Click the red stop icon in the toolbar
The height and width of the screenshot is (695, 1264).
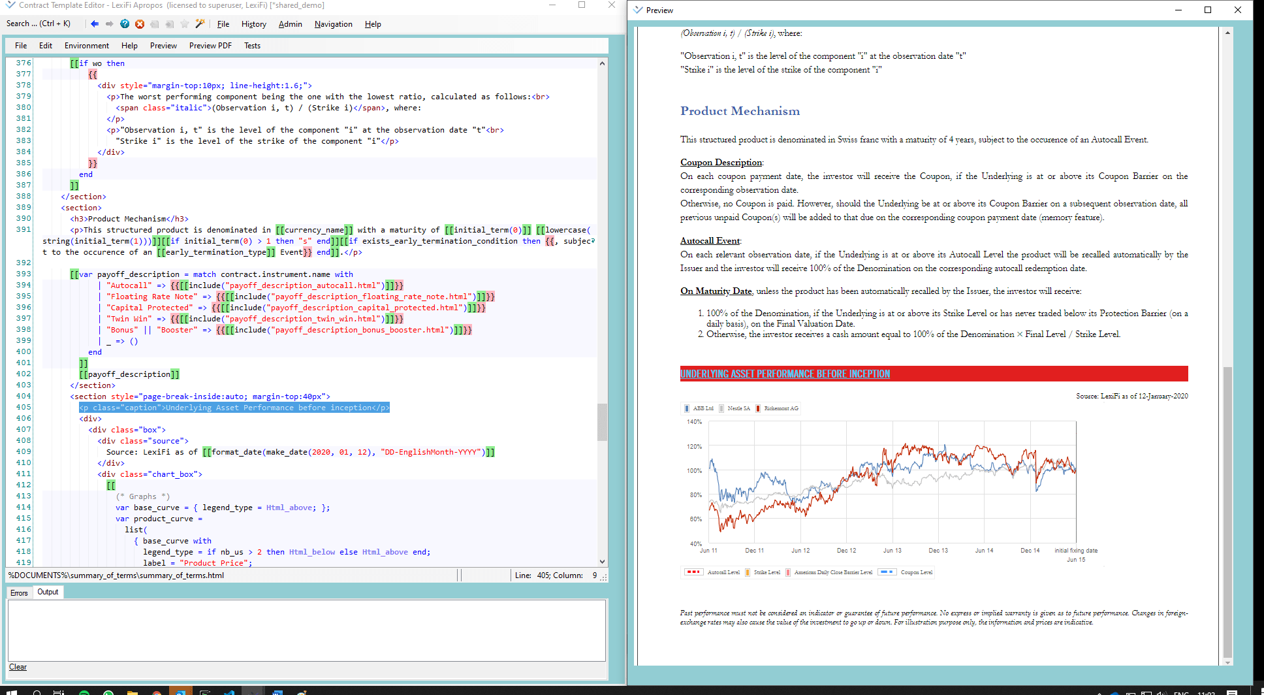[x=139, y=24]
